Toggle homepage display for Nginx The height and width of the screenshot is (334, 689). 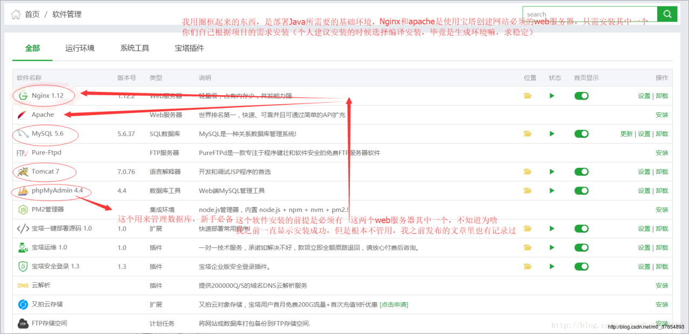581,96
